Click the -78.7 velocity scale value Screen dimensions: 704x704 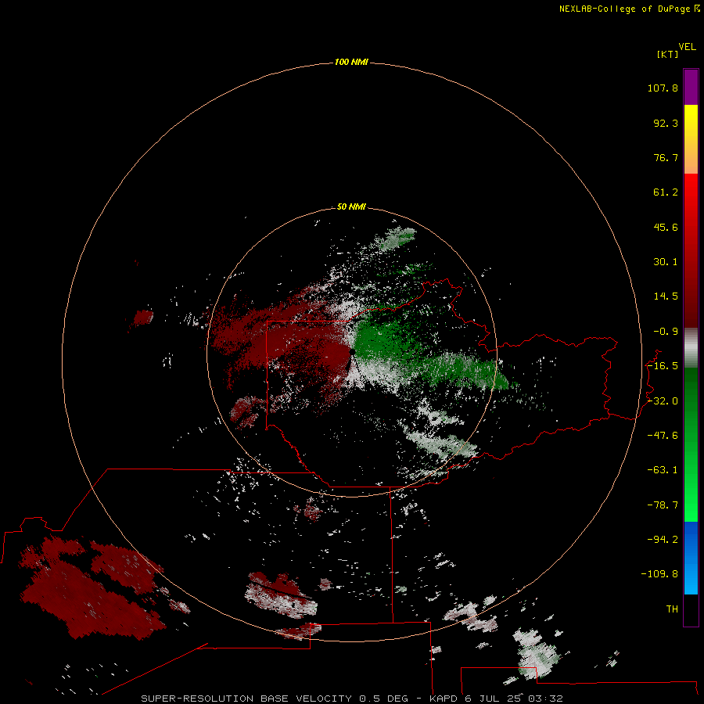point(663,505)
